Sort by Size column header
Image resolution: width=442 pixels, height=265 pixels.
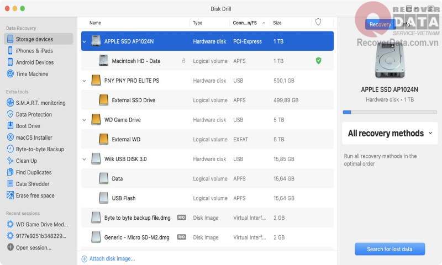pos(277,23)
